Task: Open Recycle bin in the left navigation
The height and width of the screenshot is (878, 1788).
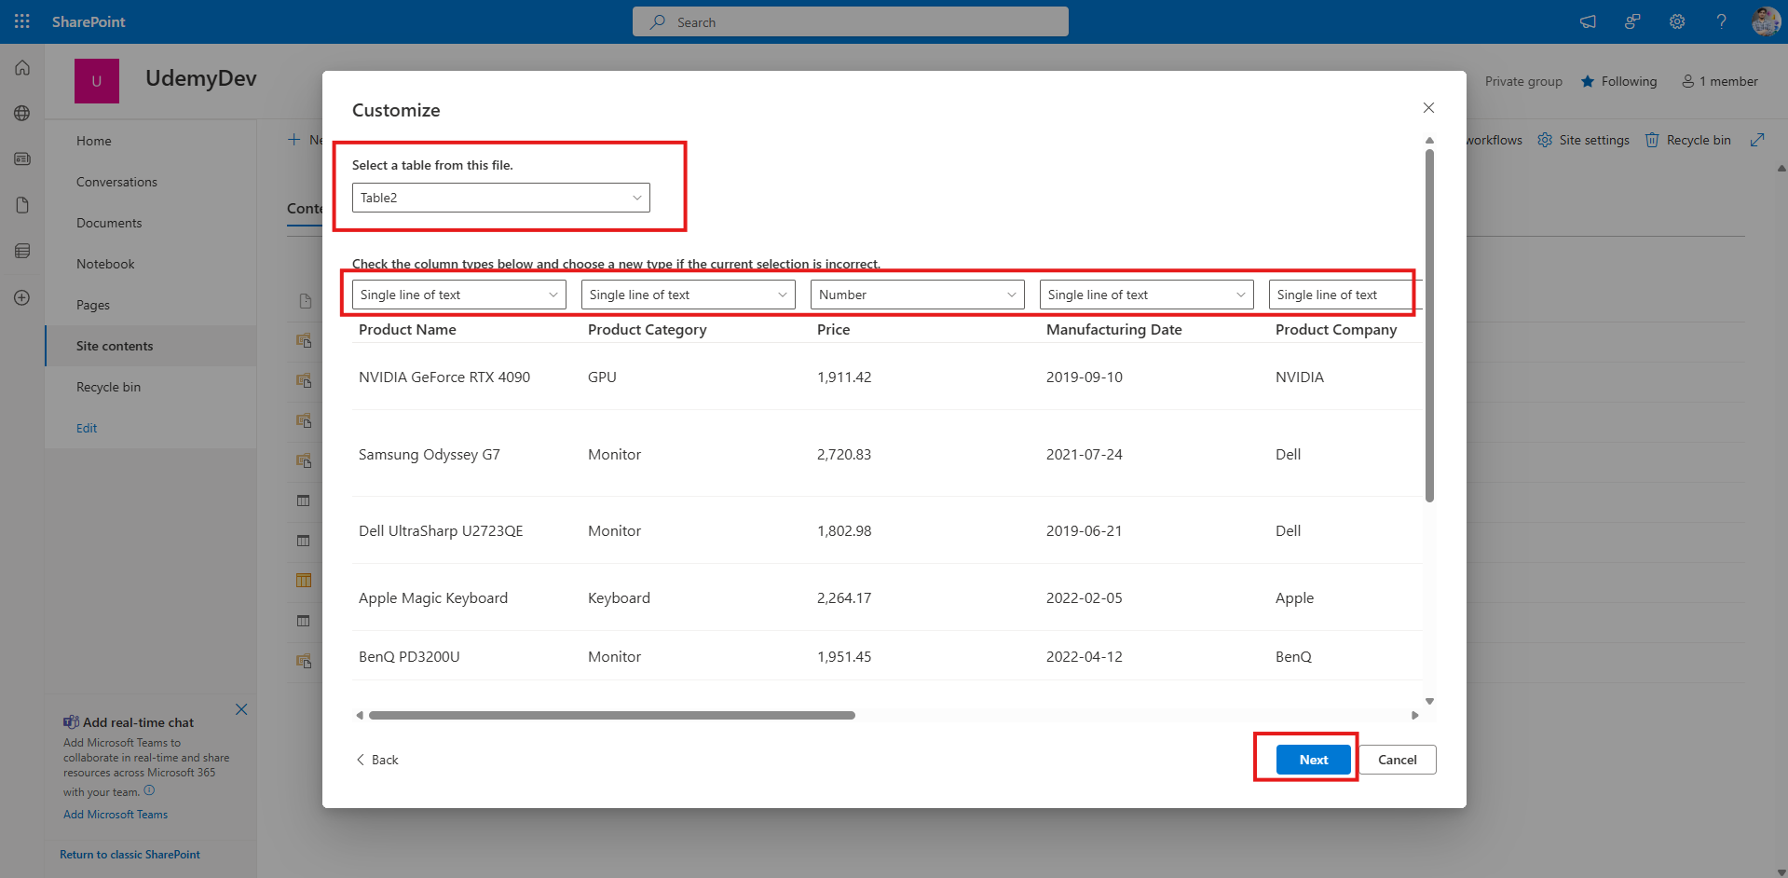Action: 108,387
